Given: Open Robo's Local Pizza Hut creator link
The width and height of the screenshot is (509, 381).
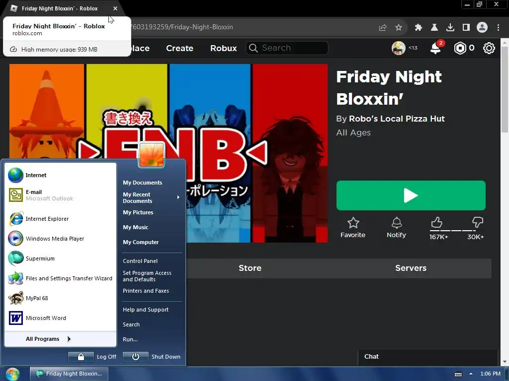Looking at the screenshot, I should pos(396,119).
